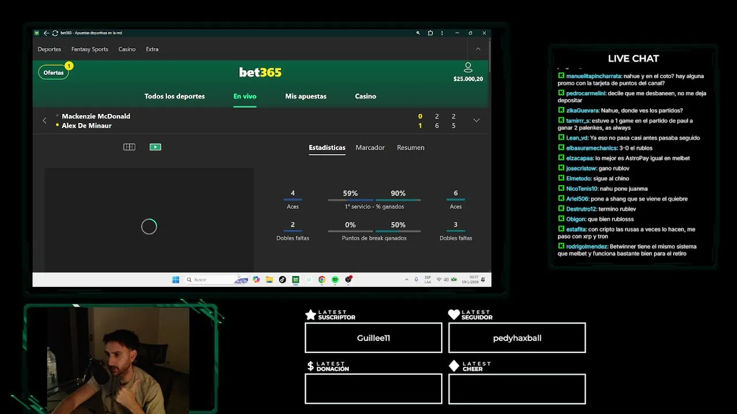This screenshot has height=414, width=737.
Task: Click the LIVE CHAT heading
Action: click(633, 59)
